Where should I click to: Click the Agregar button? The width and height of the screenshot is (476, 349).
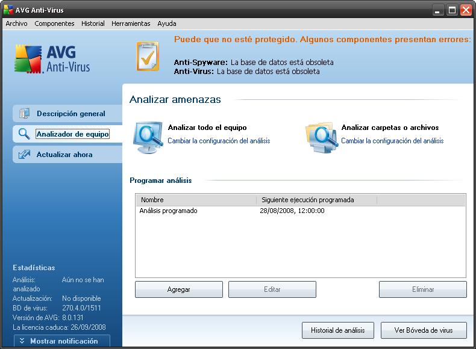(179, 289)
